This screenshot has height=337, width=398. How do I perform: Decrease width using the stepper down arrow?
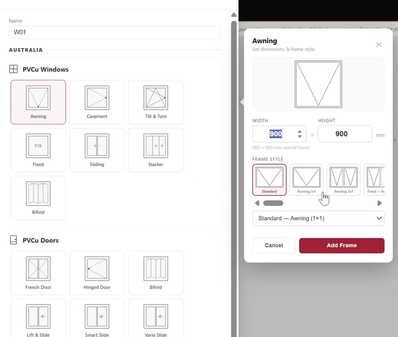(x=300, y=136)
